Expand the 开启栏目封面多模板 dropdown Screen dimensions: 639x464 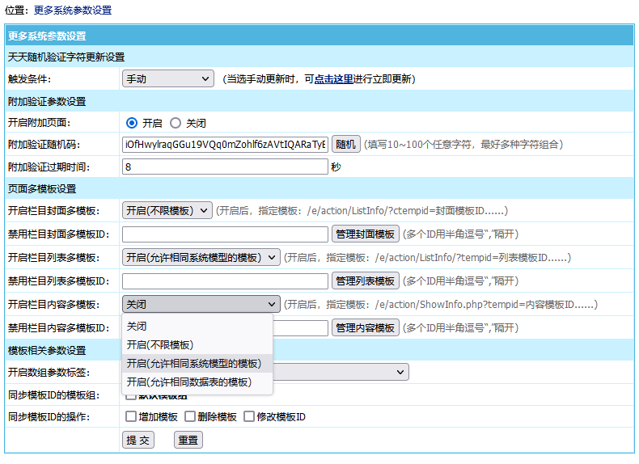(167, 211)
